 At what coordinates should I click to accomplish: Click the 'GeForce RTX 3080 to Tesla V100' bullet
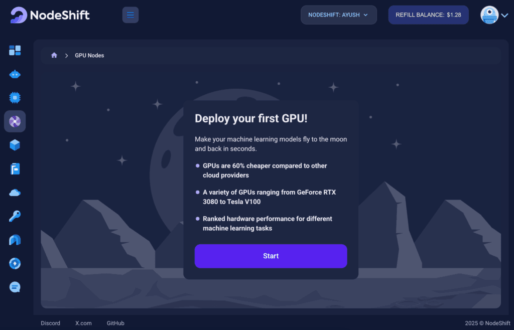(270, 197)
